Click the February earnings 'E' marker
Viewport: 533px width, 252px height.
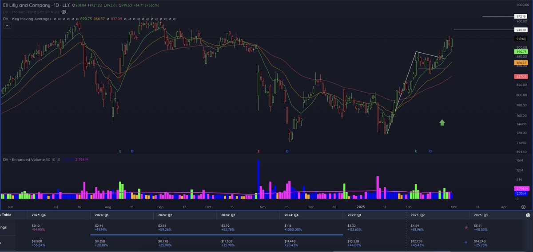(416, 151)
